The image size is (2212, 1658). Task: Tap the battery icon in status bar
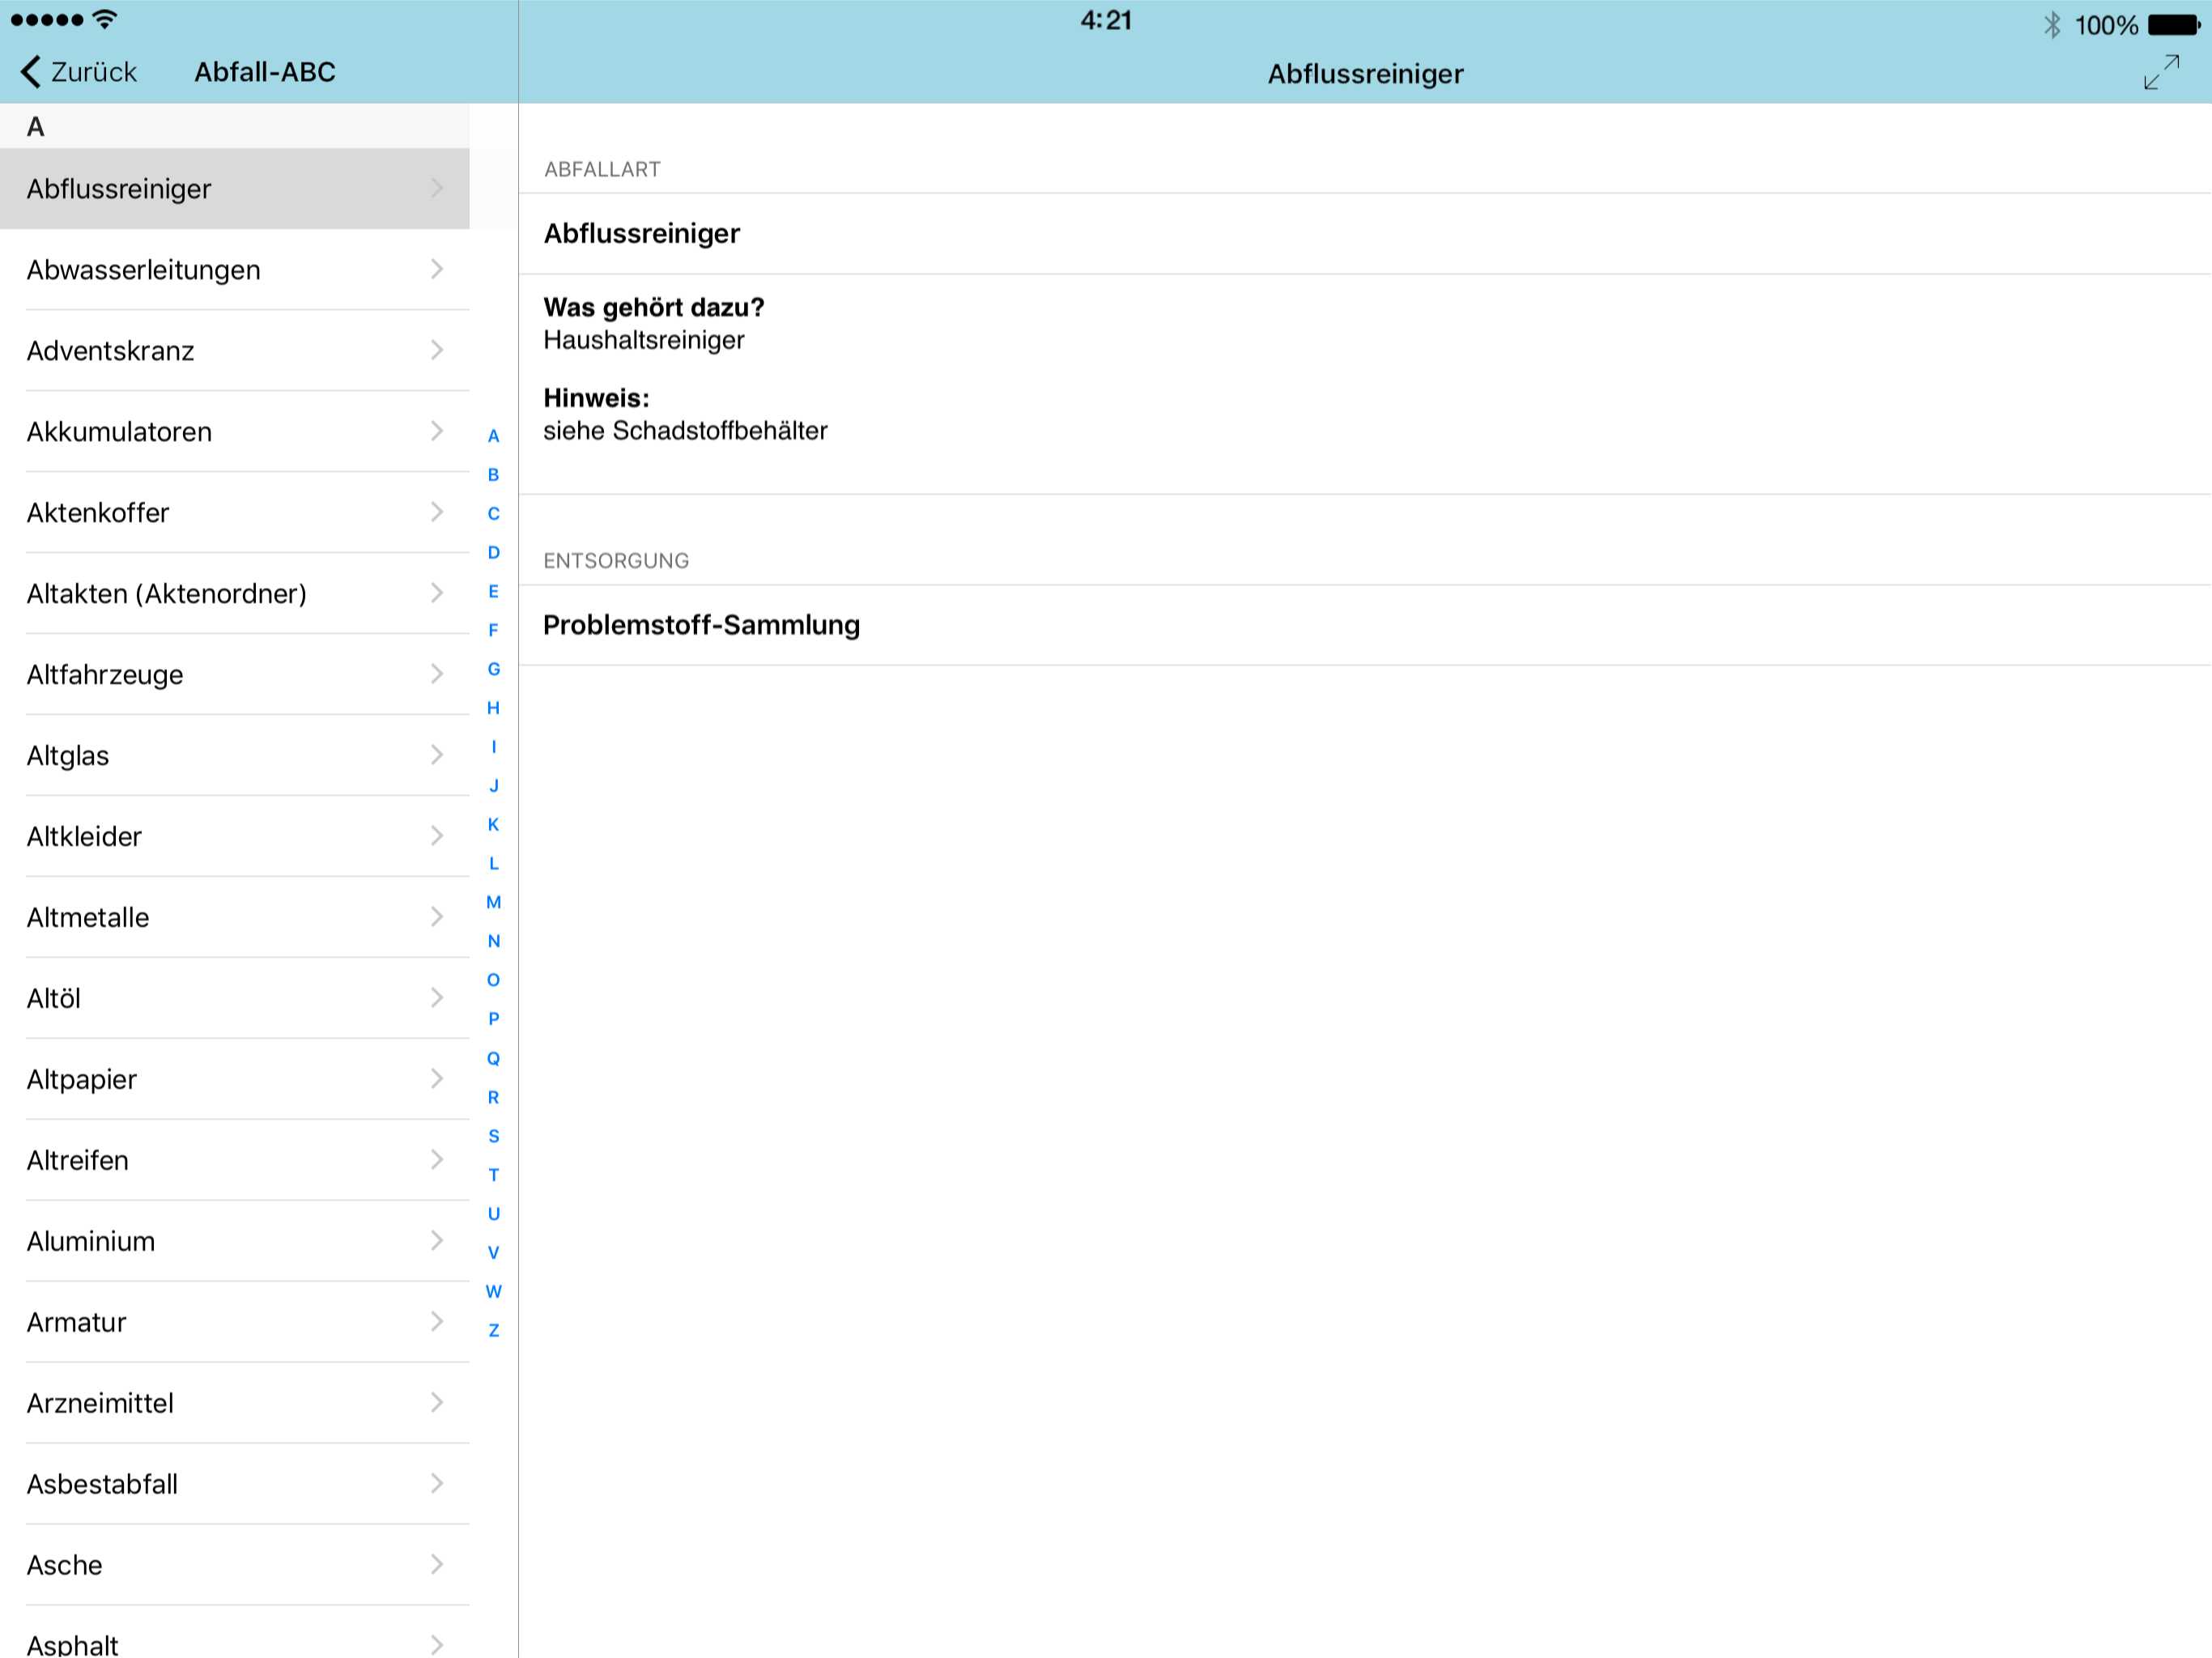click(2175, 24)
